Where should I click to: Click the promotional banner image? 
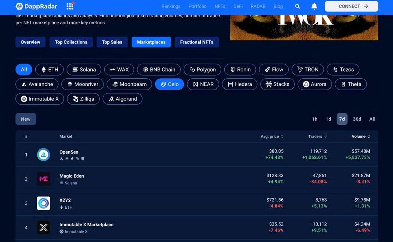point(304,27)
